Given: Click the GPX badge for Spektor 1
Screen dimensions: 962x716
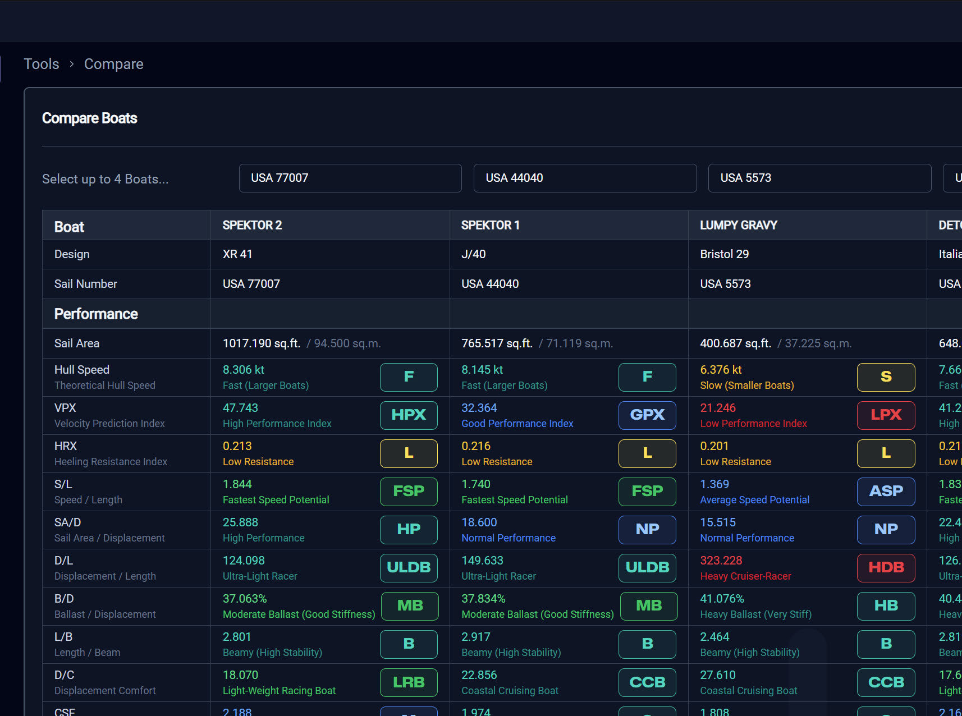Looking at the screenshot, I should click(647, 415).
